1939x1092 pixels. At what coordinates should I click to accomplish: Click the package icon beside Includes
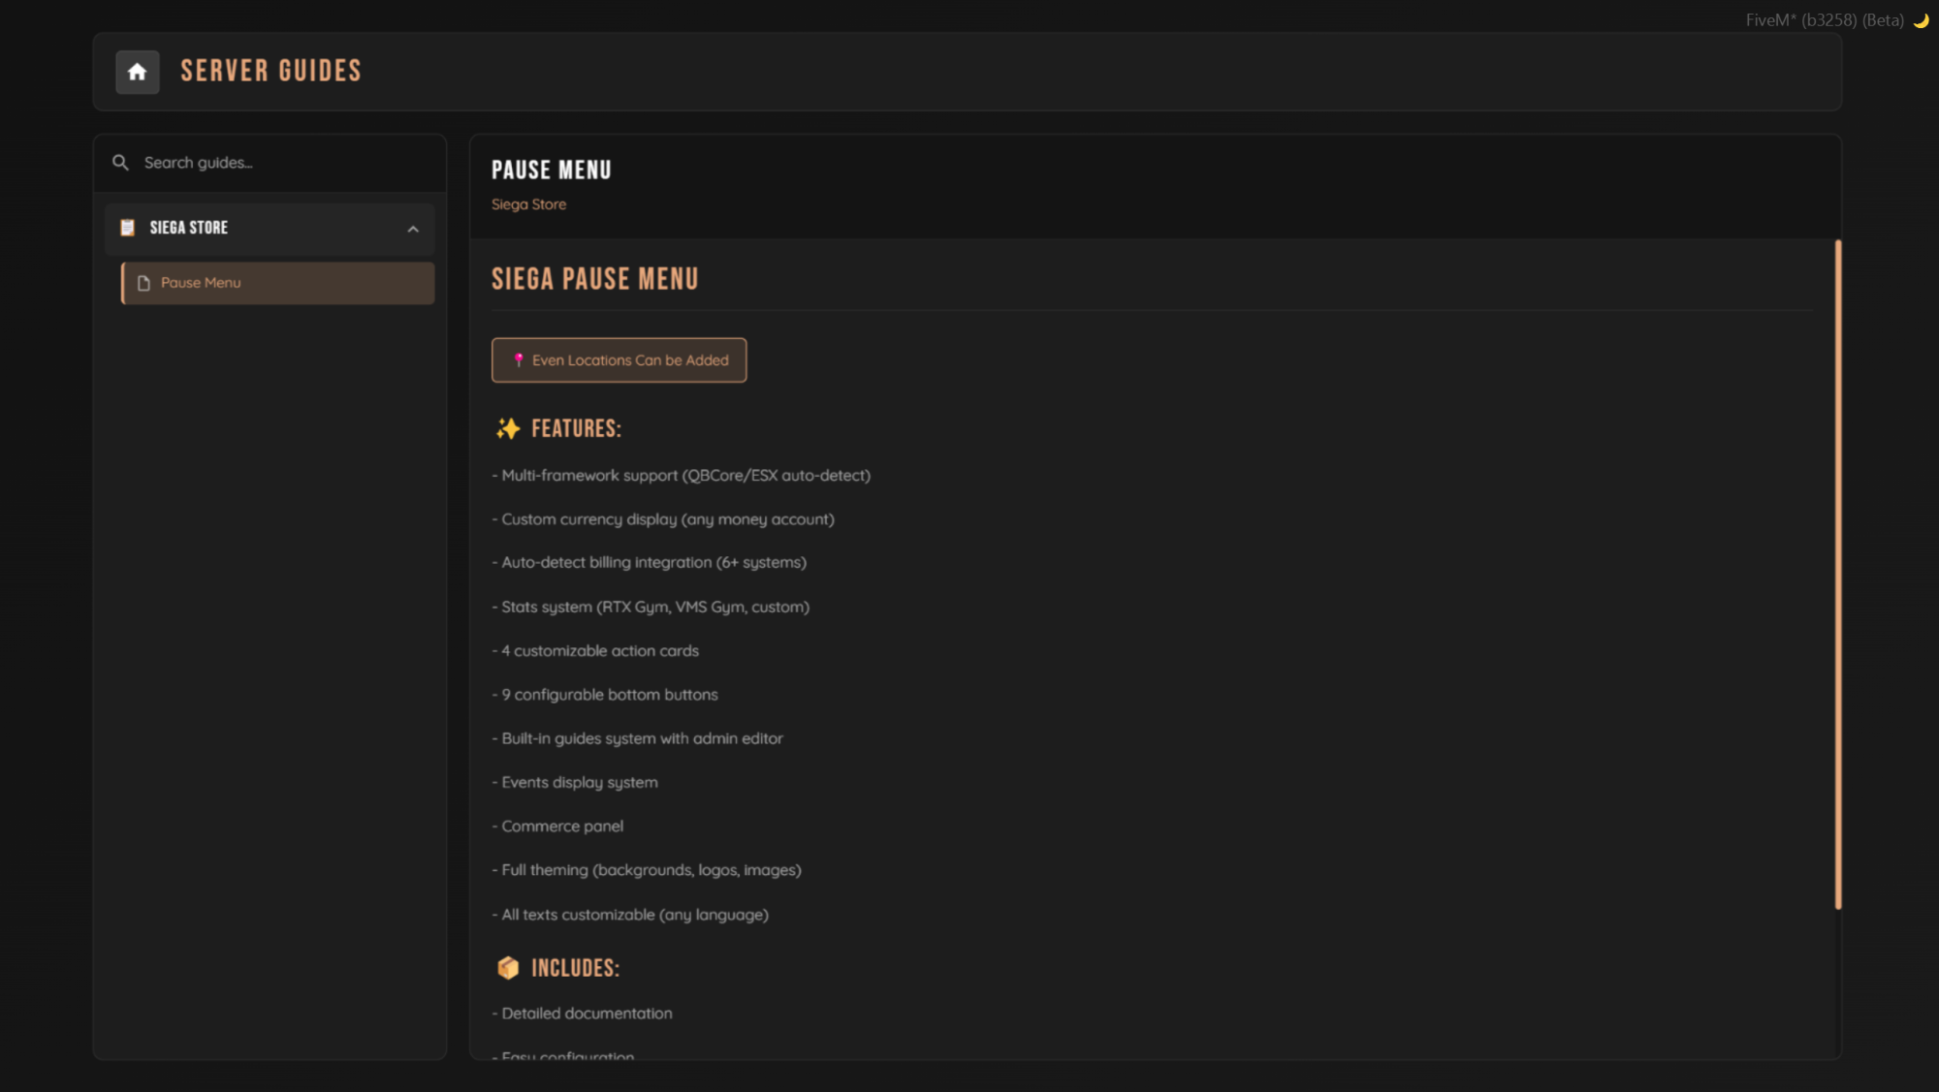click(x=508, y=968)
